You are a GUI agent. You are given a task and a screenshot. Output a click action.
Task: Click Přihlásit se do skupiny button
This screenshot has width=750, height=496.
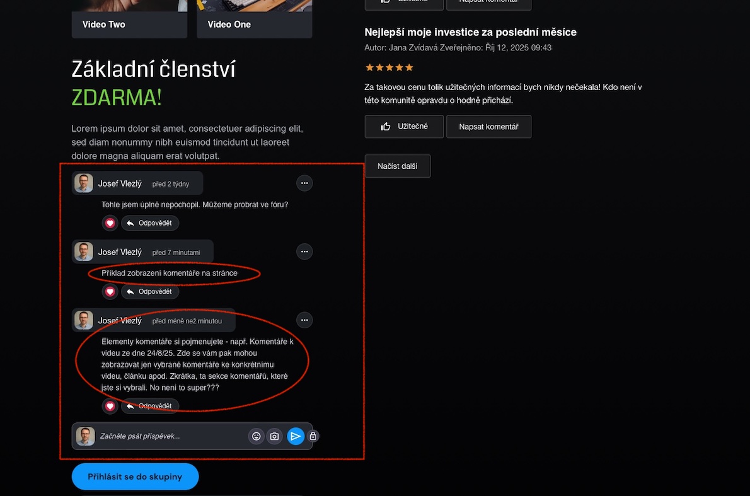[135, 476]
